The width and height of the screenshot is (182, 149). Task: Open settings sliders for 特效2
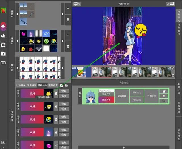pyautogui.click(x=56, y=106)
